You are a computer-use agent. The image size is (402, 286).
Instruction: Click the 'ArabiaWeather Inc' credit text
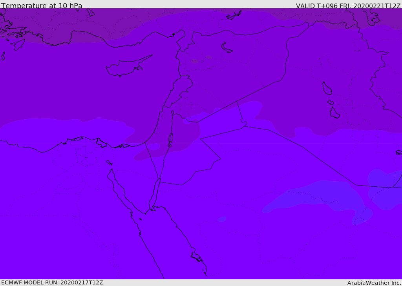[x=374, y=283]
